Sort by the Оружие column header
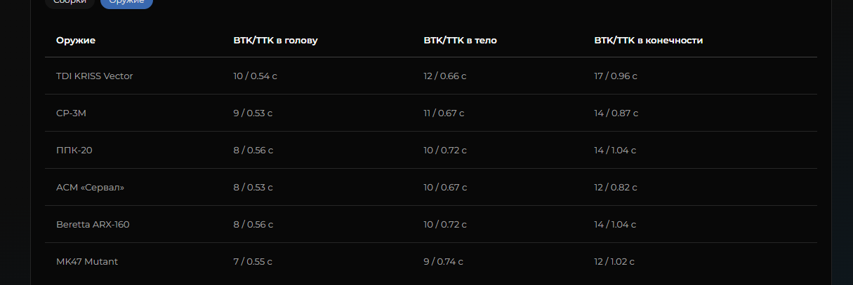This screenshot has height=285, width=853. (76, 41)
